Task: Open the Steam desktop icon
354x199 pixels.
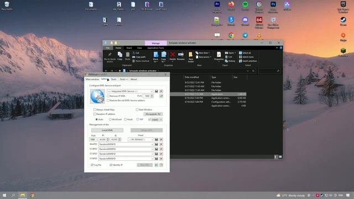Action: pos(343,21)
